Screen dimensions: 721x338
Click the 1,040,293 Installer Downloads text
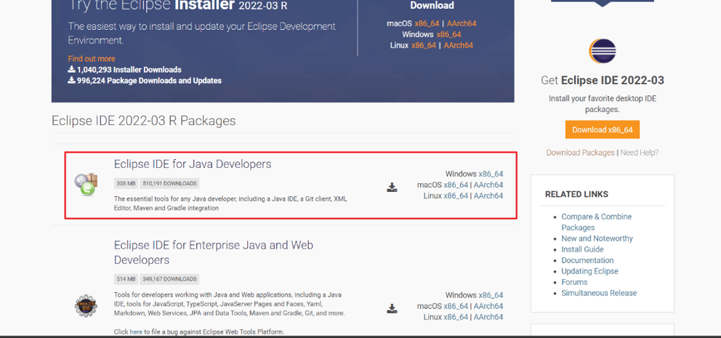(129, 70)
